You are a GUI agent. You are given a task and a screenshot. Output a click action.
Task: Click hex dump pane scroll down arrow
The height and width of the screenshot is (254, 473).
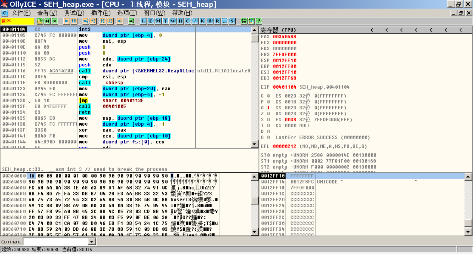click(254, 232)
